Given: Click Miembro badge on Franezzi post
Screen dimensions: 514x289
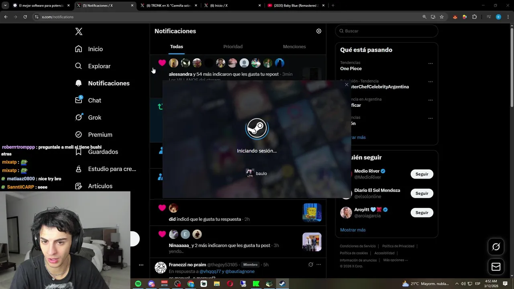Looking at the screenshot, I should coord(250,265).
